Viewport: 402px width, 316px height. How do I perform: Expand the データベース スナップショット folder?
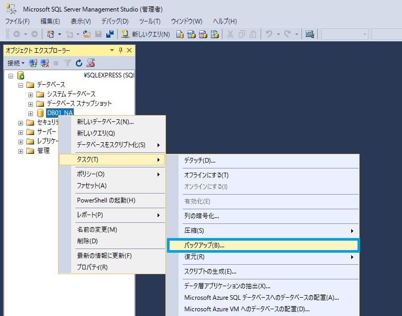[30, 104]
